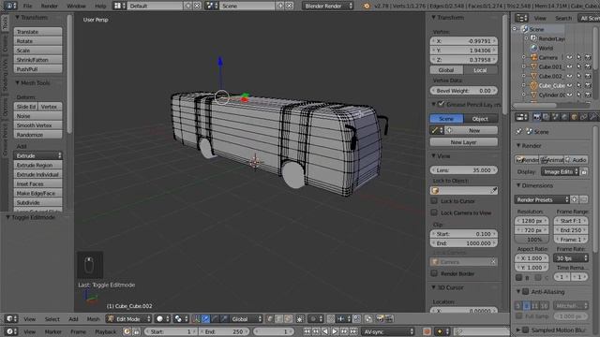Toggle Camera renderability camera icon

[x=588, y=57]
